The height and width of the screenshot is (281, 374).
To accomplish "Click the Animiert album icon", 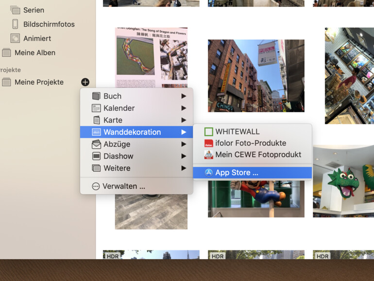I will click(x=15, y=38).
